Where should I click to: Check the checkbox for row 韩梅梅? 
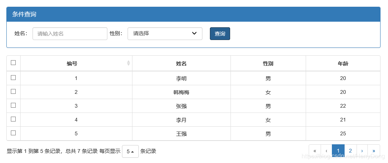[13, 91]
